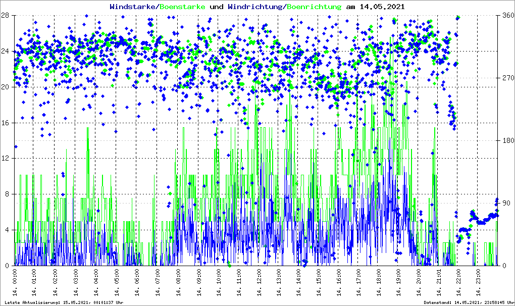The image size is (515, 306).
Task: Select the 14. 12:00 time axis label
Action: [x=259, y=283]
